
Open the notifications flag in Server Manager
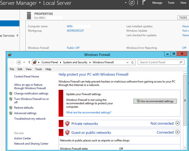pyautogui.click(x=144, y=3)
